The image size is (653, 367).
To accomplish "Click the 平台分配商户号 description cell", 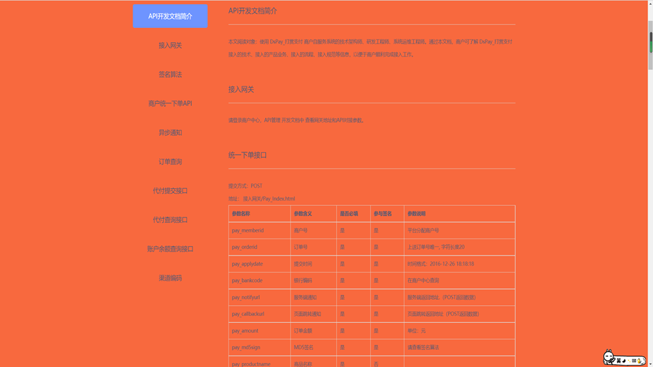I will click(459, 230).
